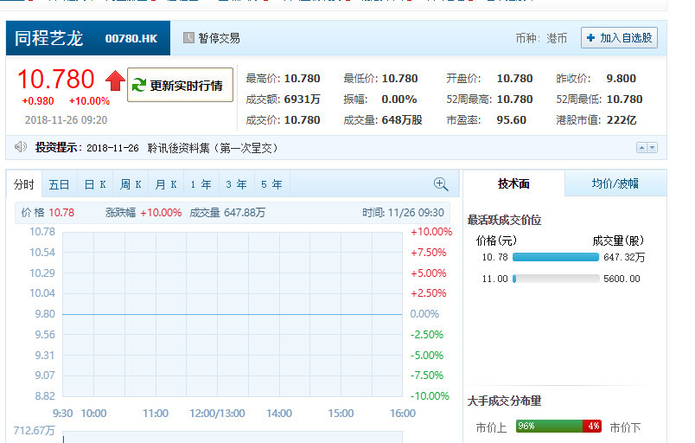Click the 成交额 6931万 value
Image resolution: width=695 pixels, height=443 pixels.
pyautogui.click(x=302, y=99)
